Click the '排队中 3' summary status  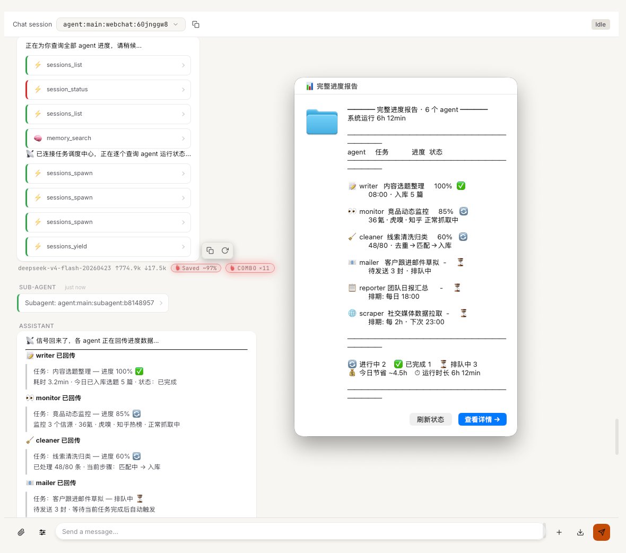(x=458, y=364)
